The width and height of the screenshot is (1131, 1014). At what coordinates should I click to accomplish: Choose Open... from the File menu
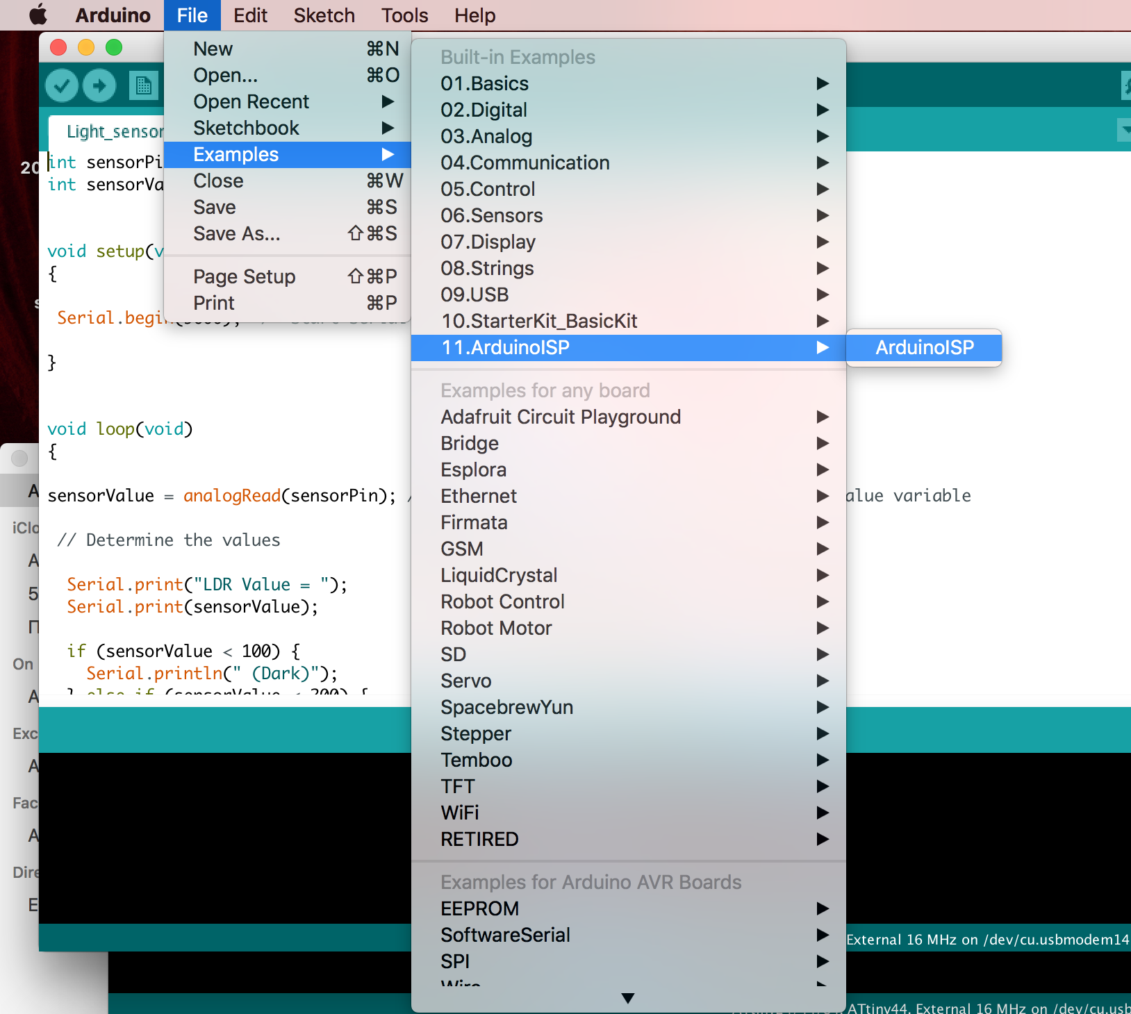tap(288, 75)
